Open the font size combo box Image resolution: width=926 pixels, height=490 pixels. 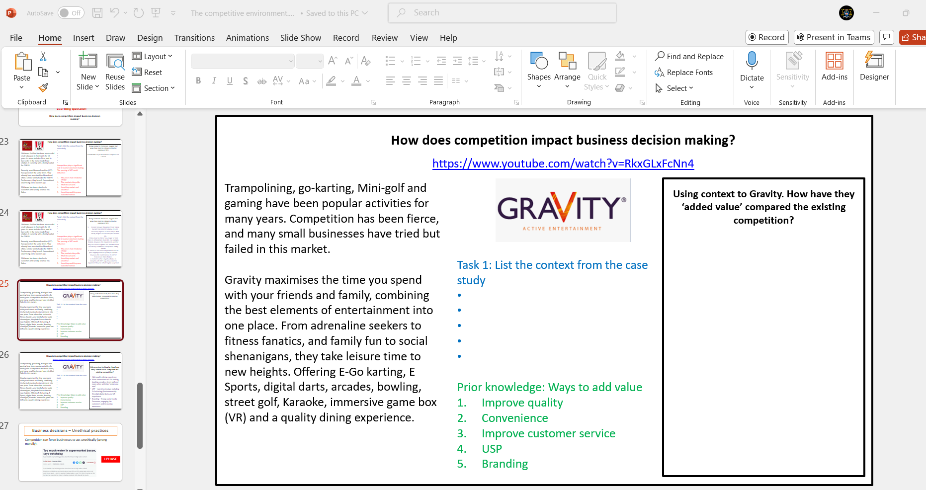coord(310,61)
